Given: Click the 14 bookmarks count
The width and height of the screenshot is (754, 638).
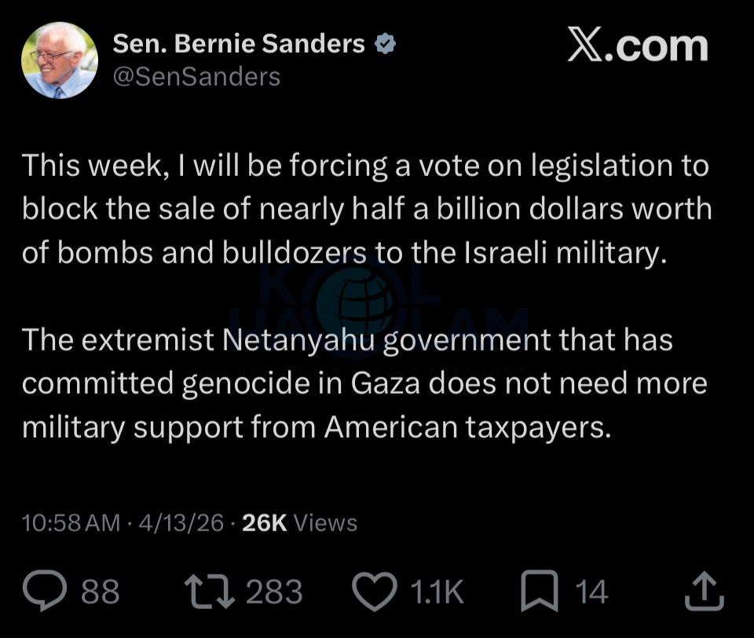Looking at the screenshot, I should click(591, 592).
